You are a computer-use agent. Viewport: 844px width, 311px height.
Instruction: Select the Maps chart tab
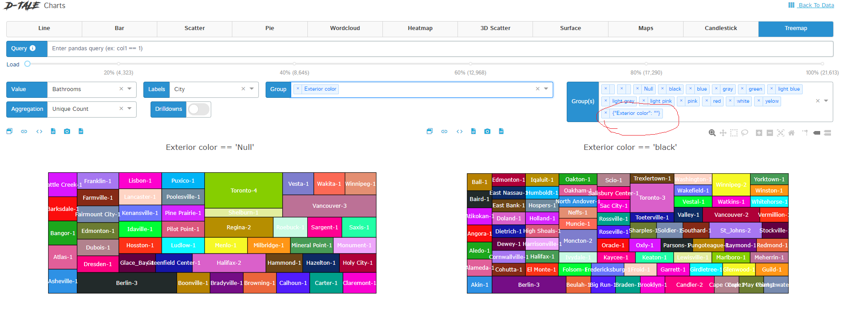tap(646, 28)
